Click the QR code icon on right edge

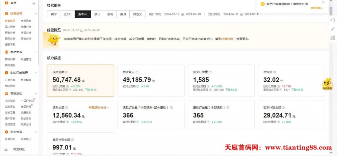click(x=333, y=38)
